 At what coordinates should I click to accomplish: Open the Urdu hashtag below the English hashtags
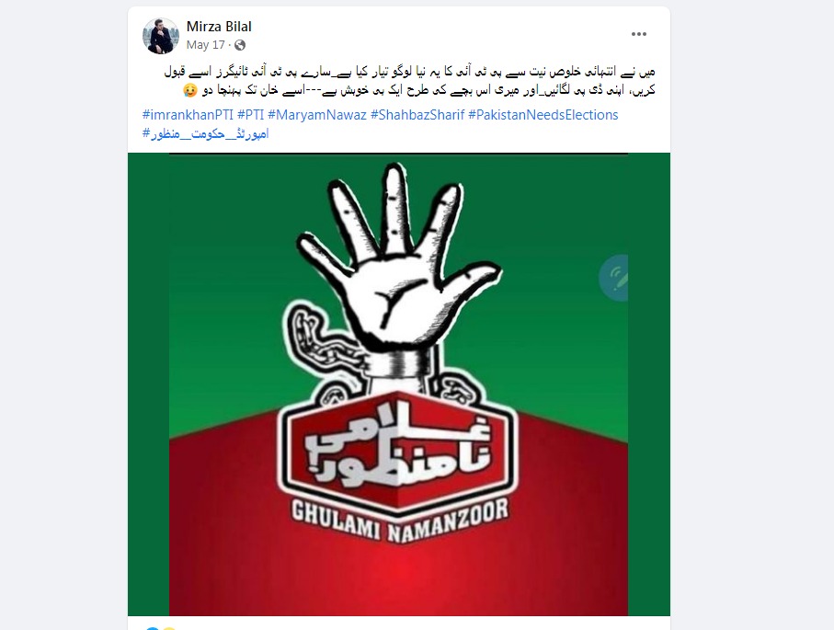pyautogui.click(x=205, y=133)
